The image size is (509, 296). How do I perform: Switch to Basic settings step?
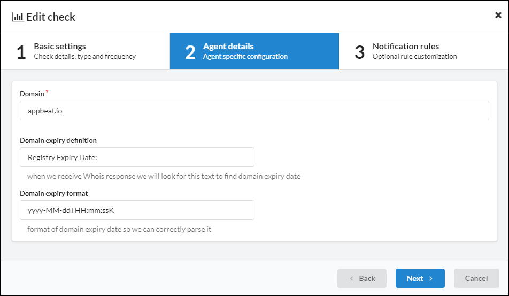pyautogui.click(x=85, y=51)
